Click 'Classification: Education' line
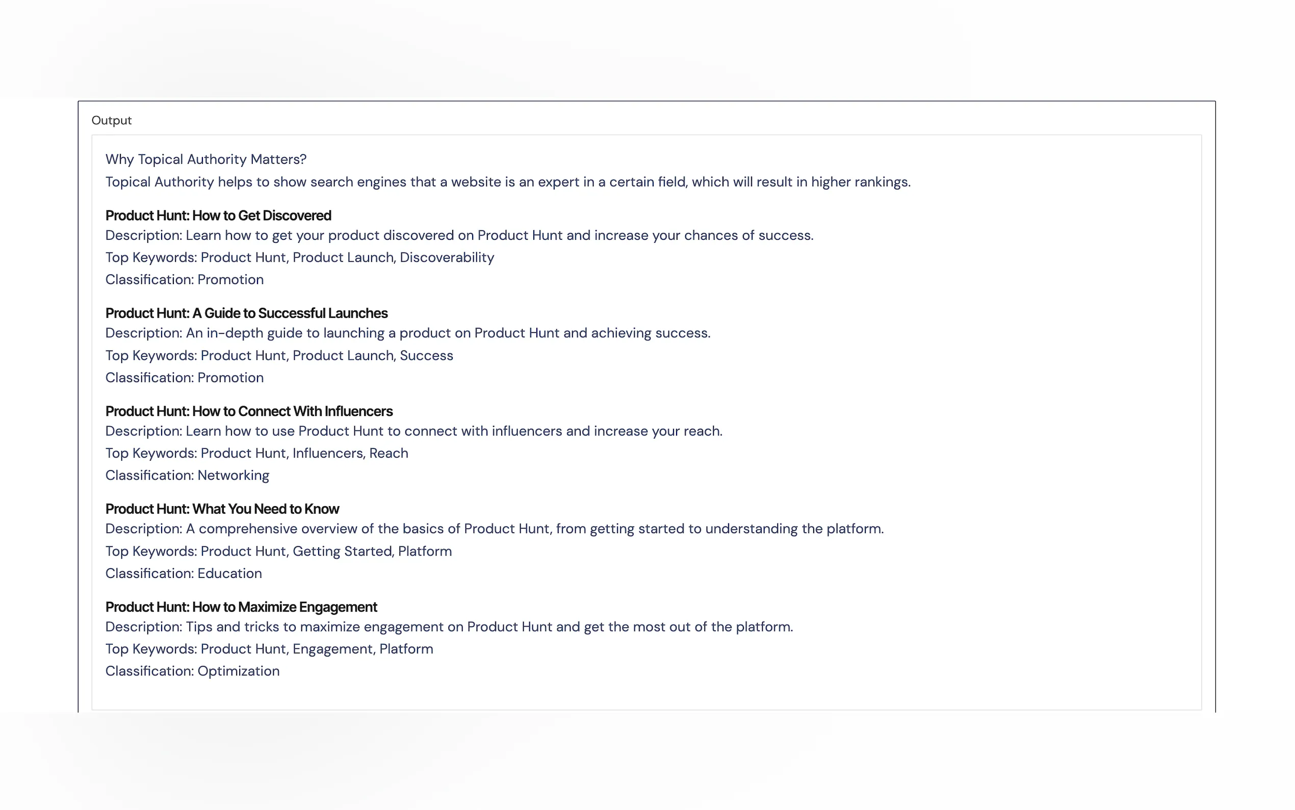Screen dimensions: 1295x810 click(183, 574)
